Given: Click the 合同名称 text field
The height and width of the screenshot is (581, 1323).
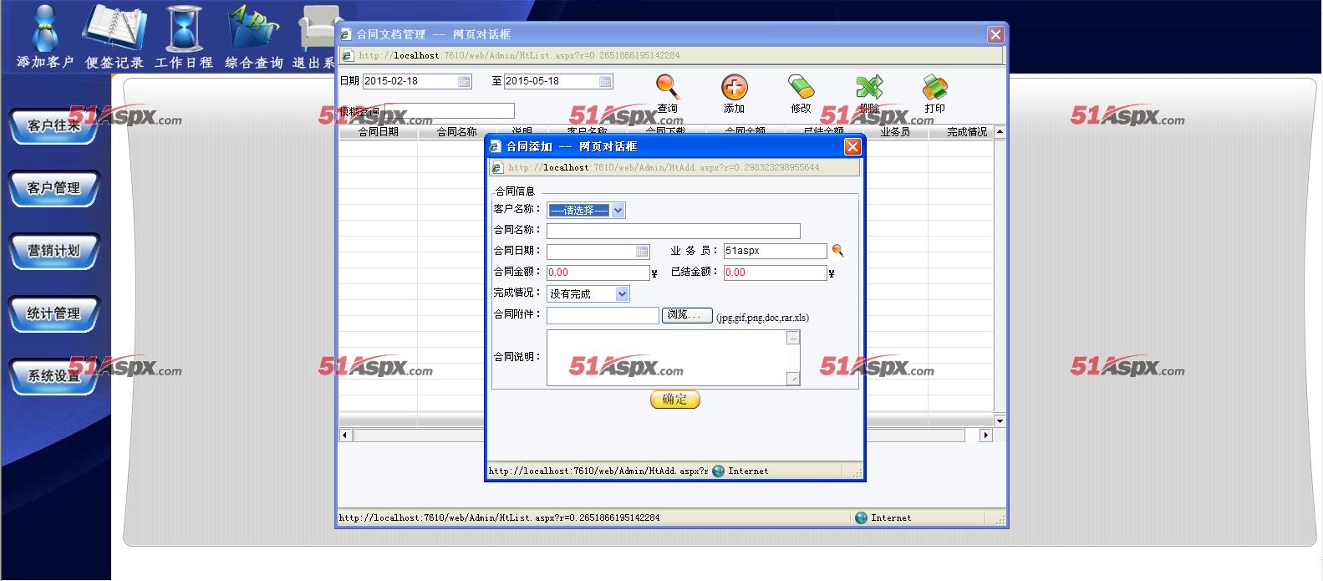Looking at the screenshot, I should (x=674, y=231).
